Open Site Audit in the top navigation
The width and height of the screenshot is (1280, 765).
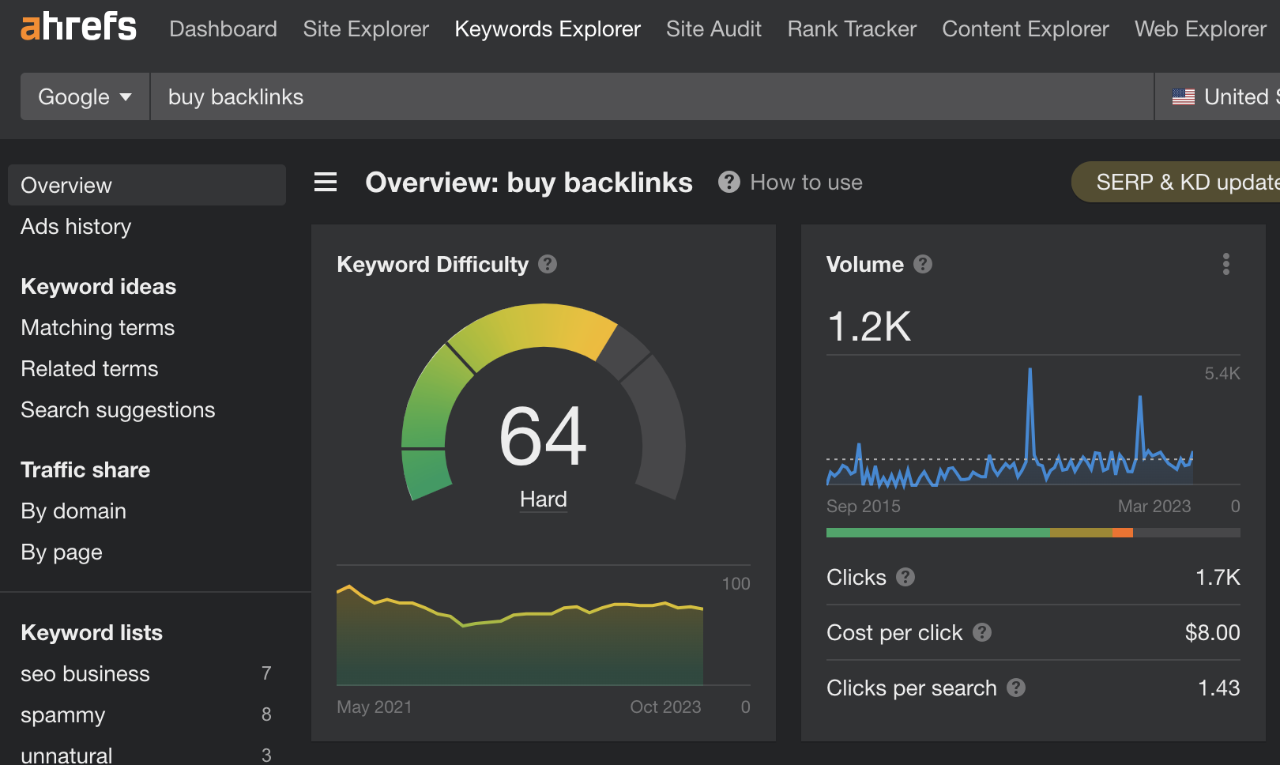pyautogui.click(x=713, y=29)
